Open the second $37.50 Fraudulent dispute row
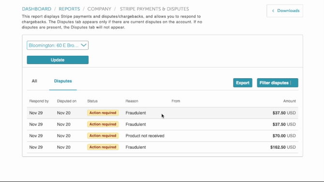This screenshot has width=324, height=182. pyautogui.click(x=162, y=124)
